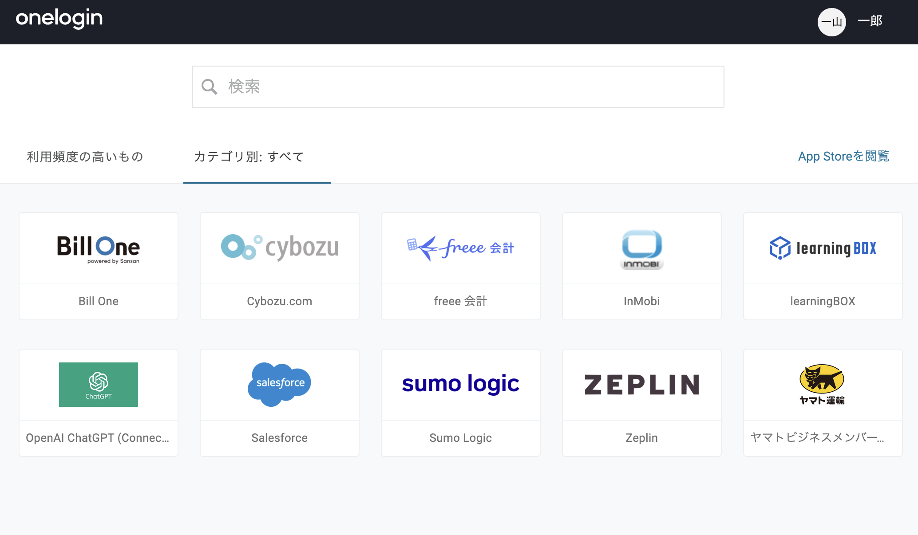918x535 pixels.
Task: Select the カテゴリ別: すべて tab
Action: [x=249, y=157]
